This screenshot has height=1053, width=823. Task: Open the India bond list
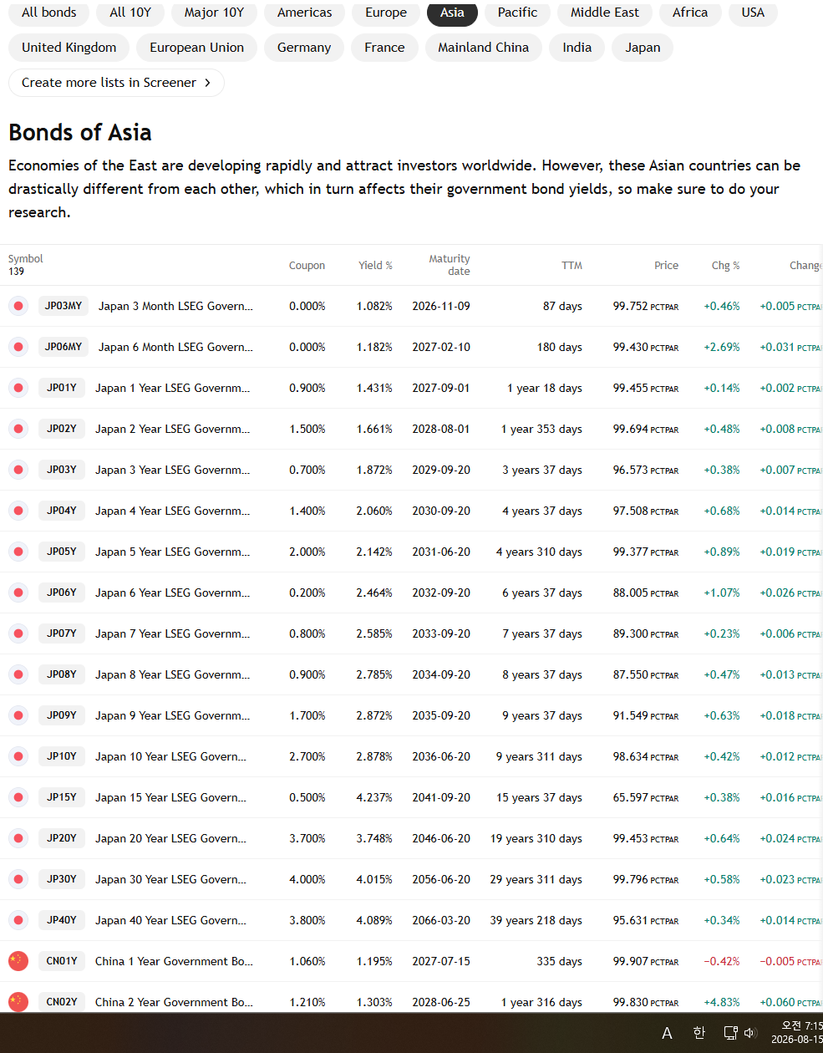[577, 48]
